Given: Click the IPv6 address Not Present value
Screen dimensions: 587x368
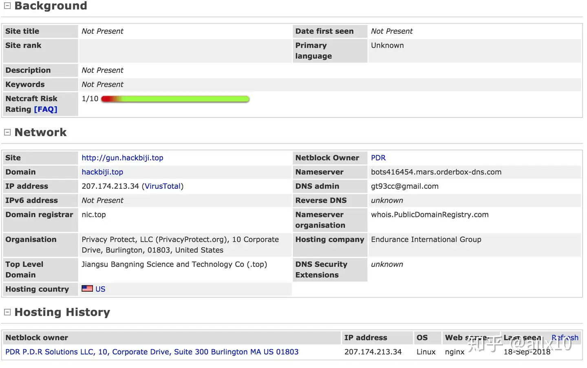Looking at the screenshot, I should tap(102, 201).
